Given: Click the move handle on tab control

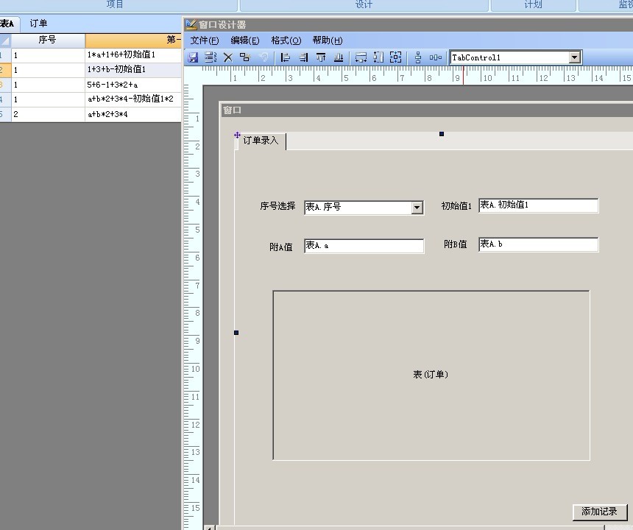Looking at the screenshot, I should 237,135.
